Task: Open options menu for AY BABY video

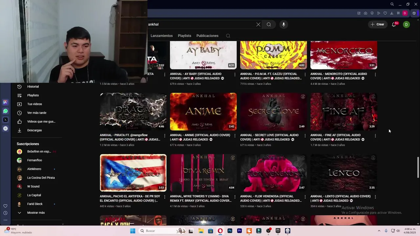Action: [235, 75]
